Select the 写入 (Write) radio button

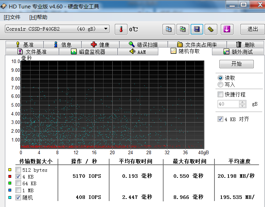pyautogui.click(x=220, y=84)
